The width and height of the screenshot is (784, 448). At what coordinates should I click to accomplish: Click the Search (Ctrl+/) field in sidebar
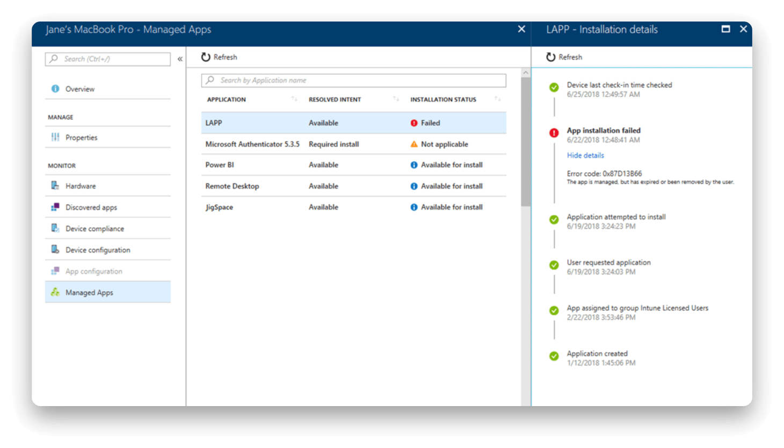coord(108,59)
